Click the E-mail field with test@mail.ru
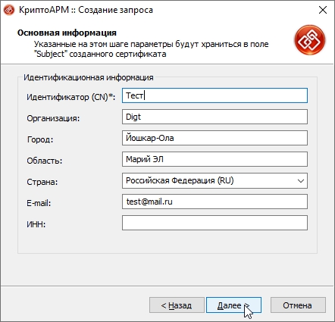The width and height of the screenshot is (335, 322). (214, 202)
